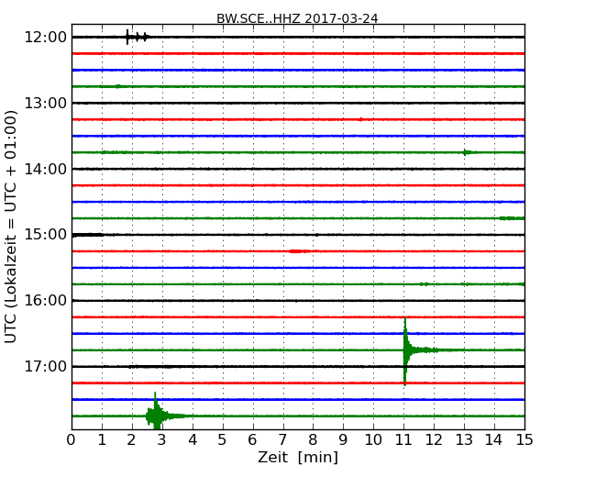The image size is (596, 477).
Task: Click the large green seismic event at minute 11
Action: pos(406,349)
